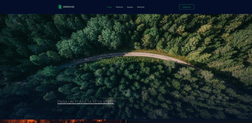
Task: Click the green Drovid logo icon
Action: [x=60, y=7]
